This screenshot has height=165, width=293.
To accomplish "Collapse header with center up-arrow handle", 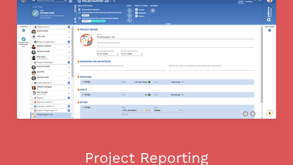I will pos(168,24).
